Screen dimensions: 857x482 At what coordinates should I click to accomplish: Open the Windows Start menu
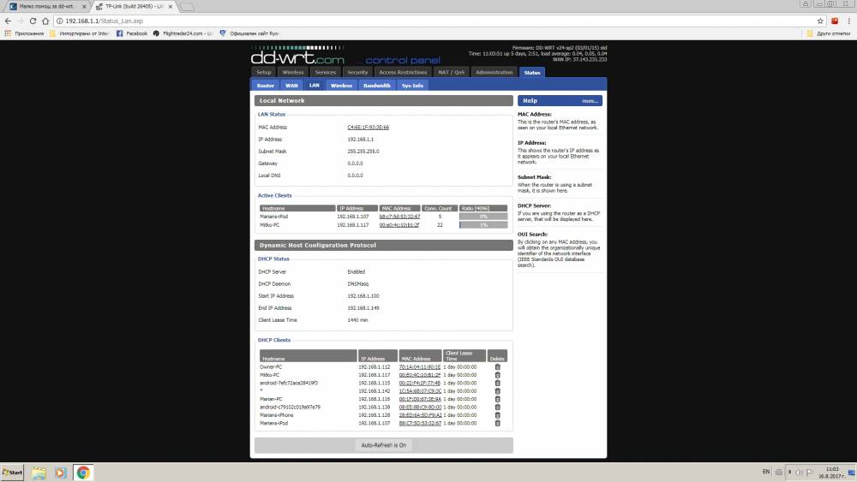tap(13, 473)
